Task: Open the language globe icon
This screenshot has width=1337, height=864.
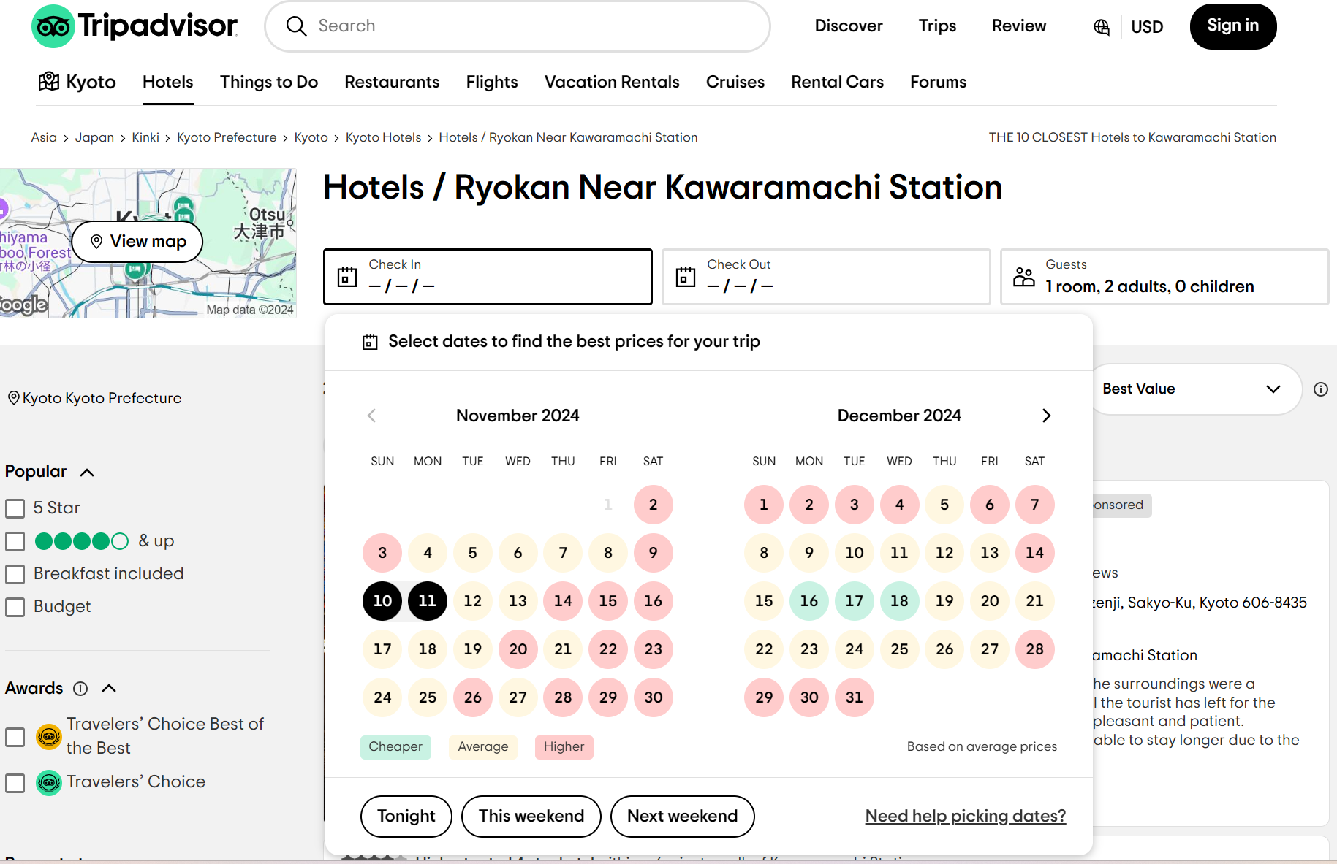Action: (x=1102, y=27)
